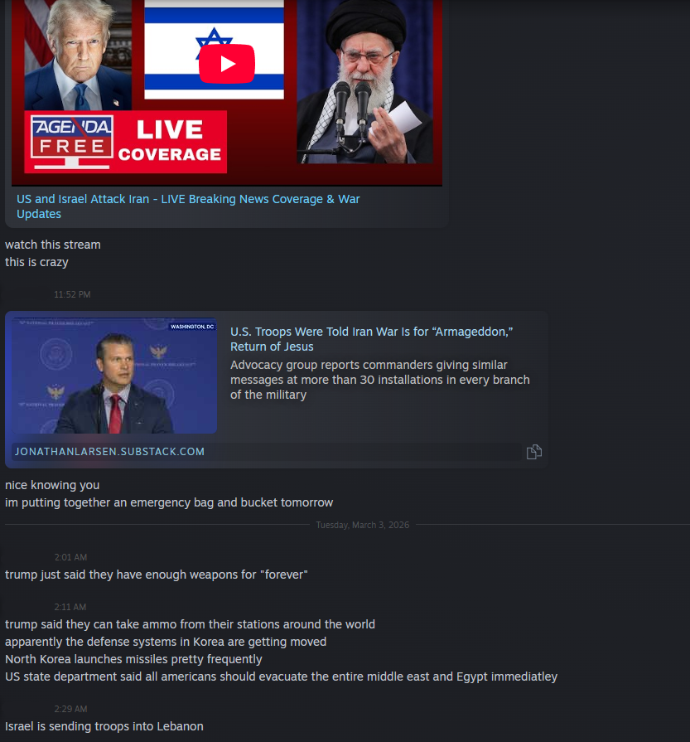Select the North Korea launches missiles message

click(134, 659)
